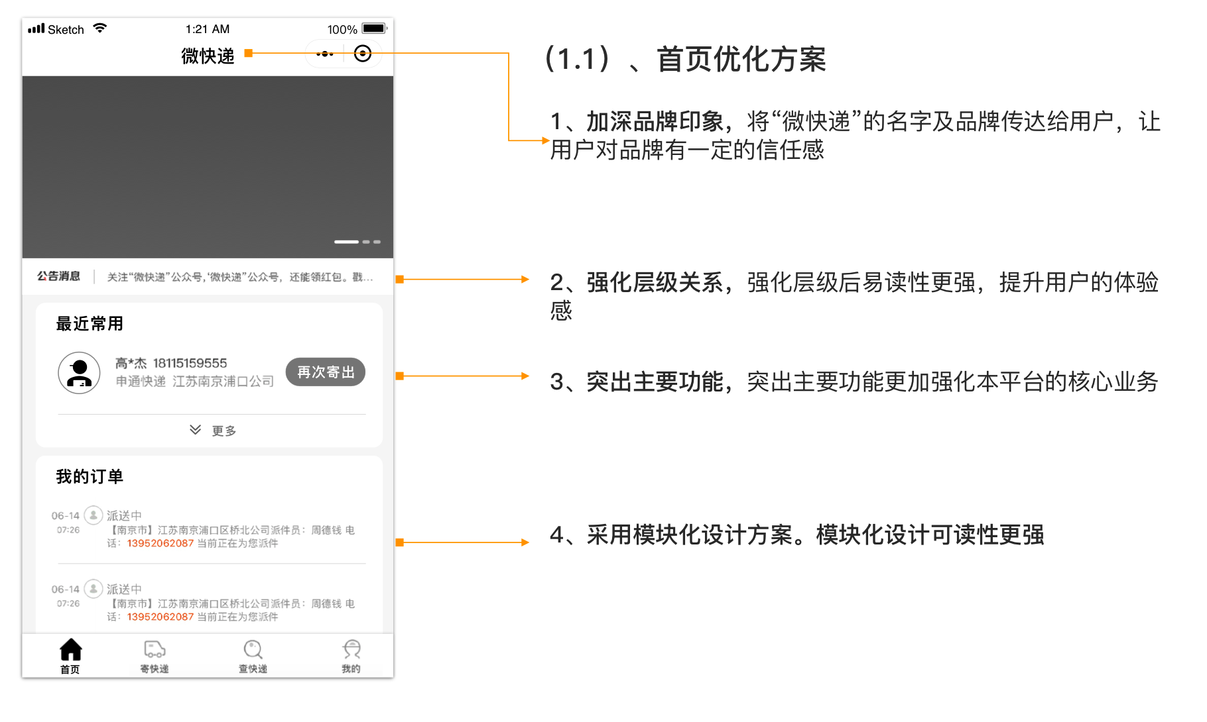Tap phone number 18115159555 in recent contact
This screenshot has height=722, width=1207.
click(190, 363)
